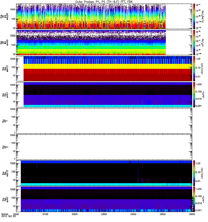208x222 pixels.
Task: Click the 1.000 value on thb fbk scm1 color bar
Action: (x=199, y=84)
